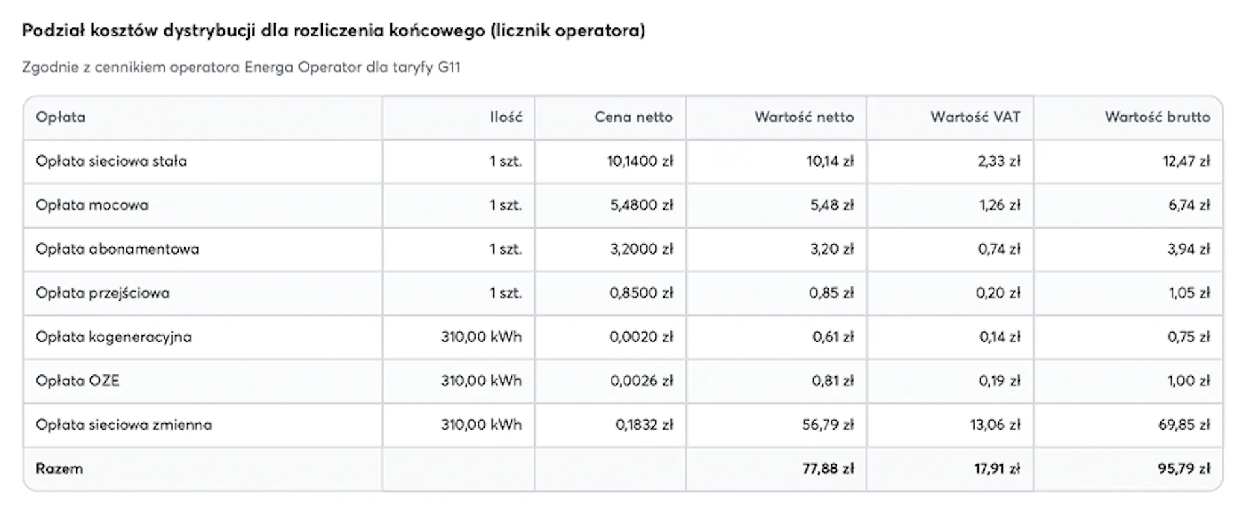The image size is (1251, 515).
Task: Select the "Opłata abonamentowa" row label
Action: [x=117, y=249]
